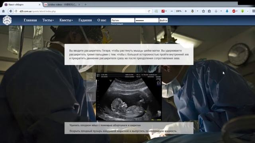Open the bookmarks list clipboard icon

point(209,11)
